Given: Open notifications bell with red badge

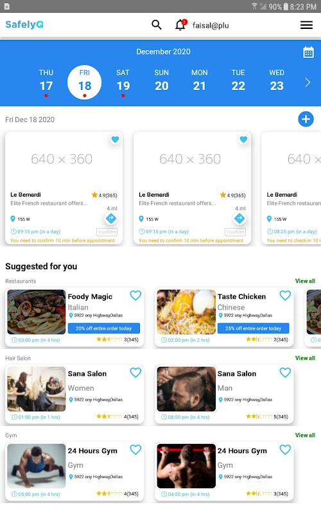Looking at the screenshot, I should [x=181, y=24].
